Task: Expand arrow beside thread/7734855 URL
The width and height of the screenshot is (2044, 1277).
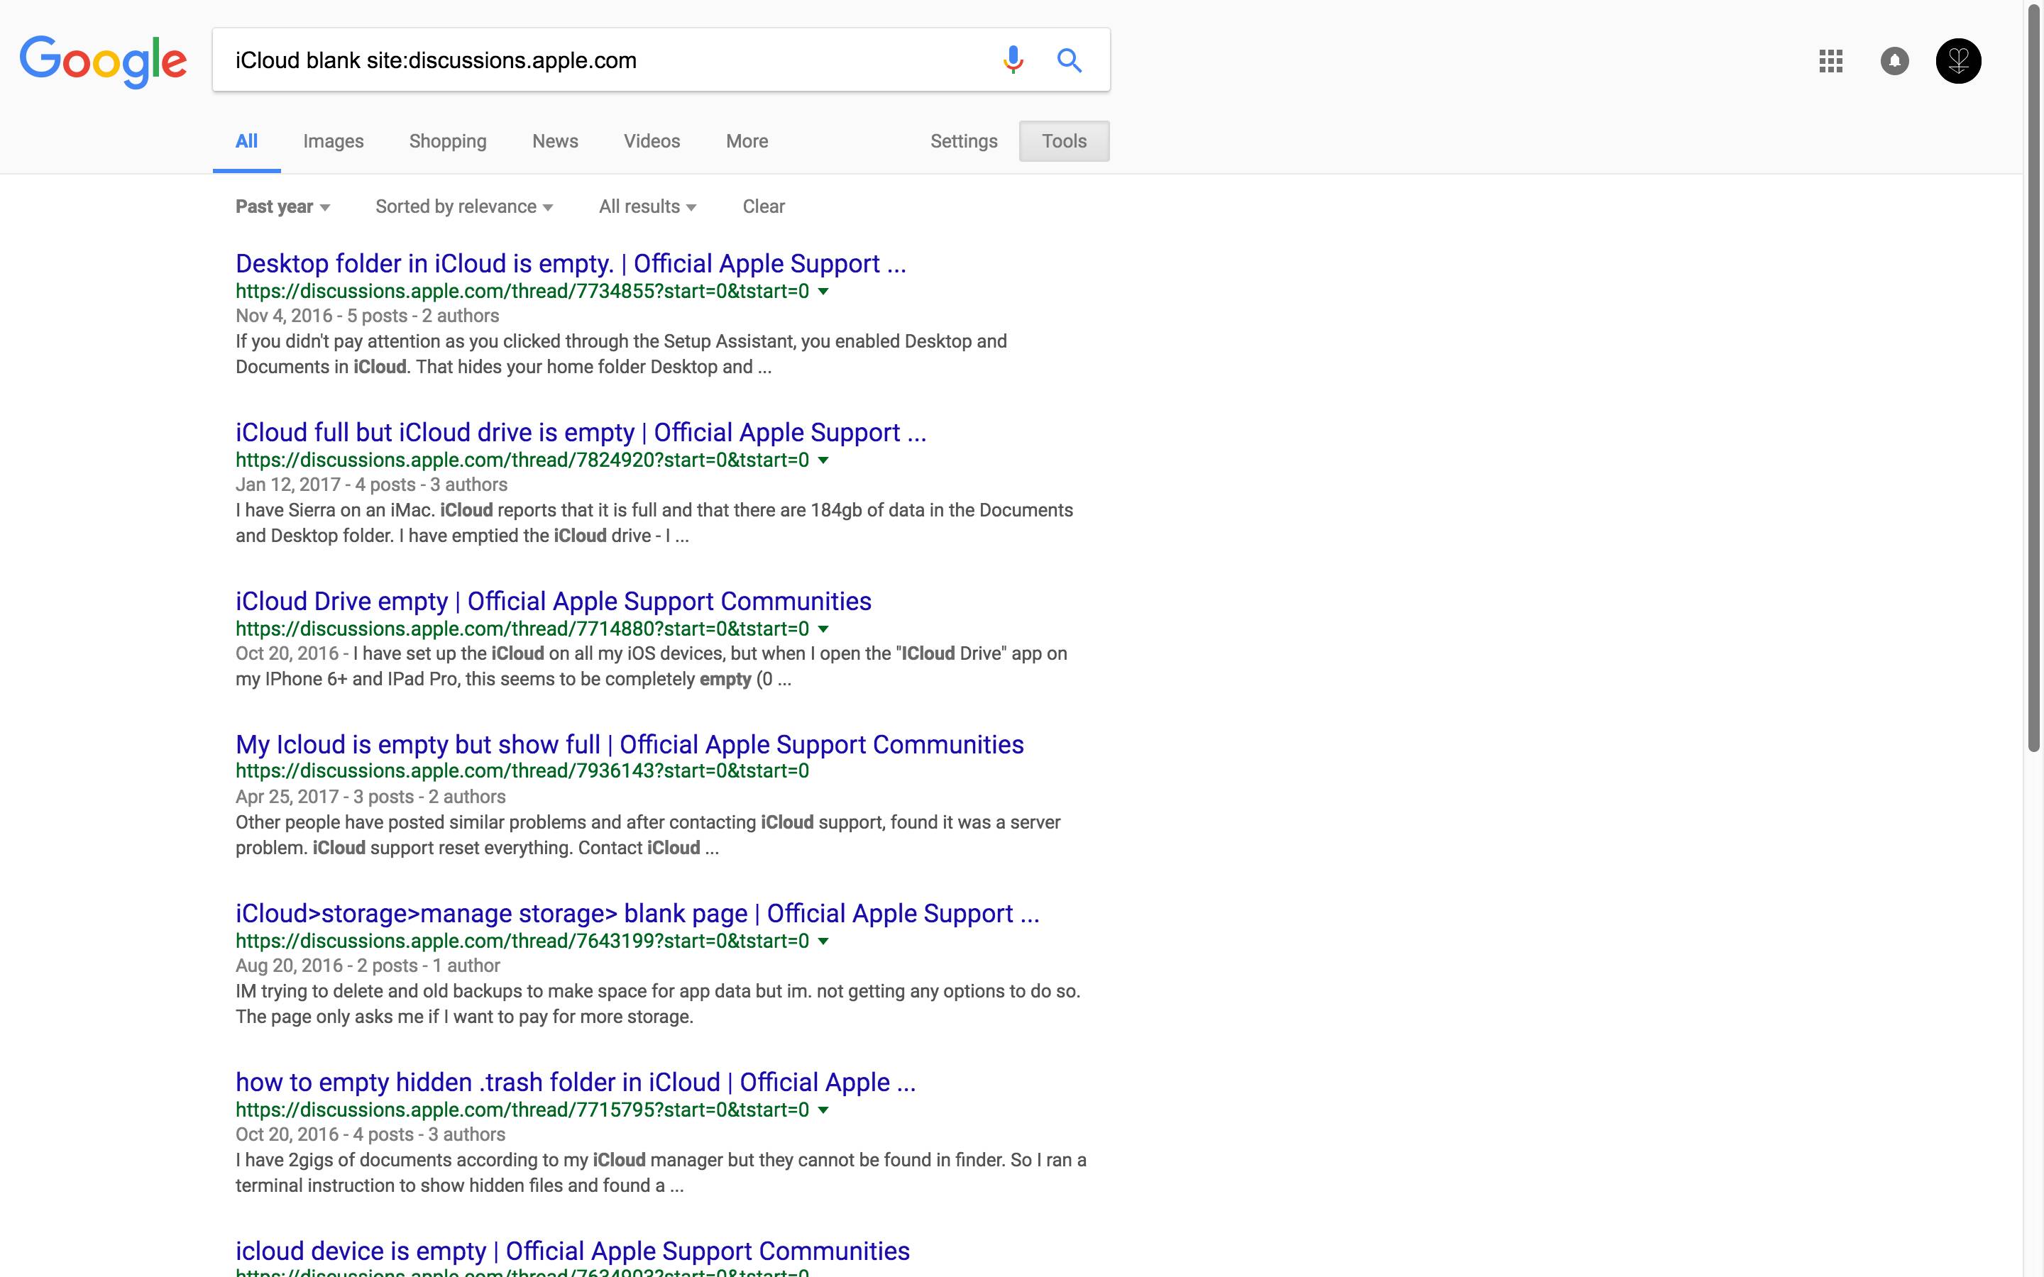Action: click(823, 292)
